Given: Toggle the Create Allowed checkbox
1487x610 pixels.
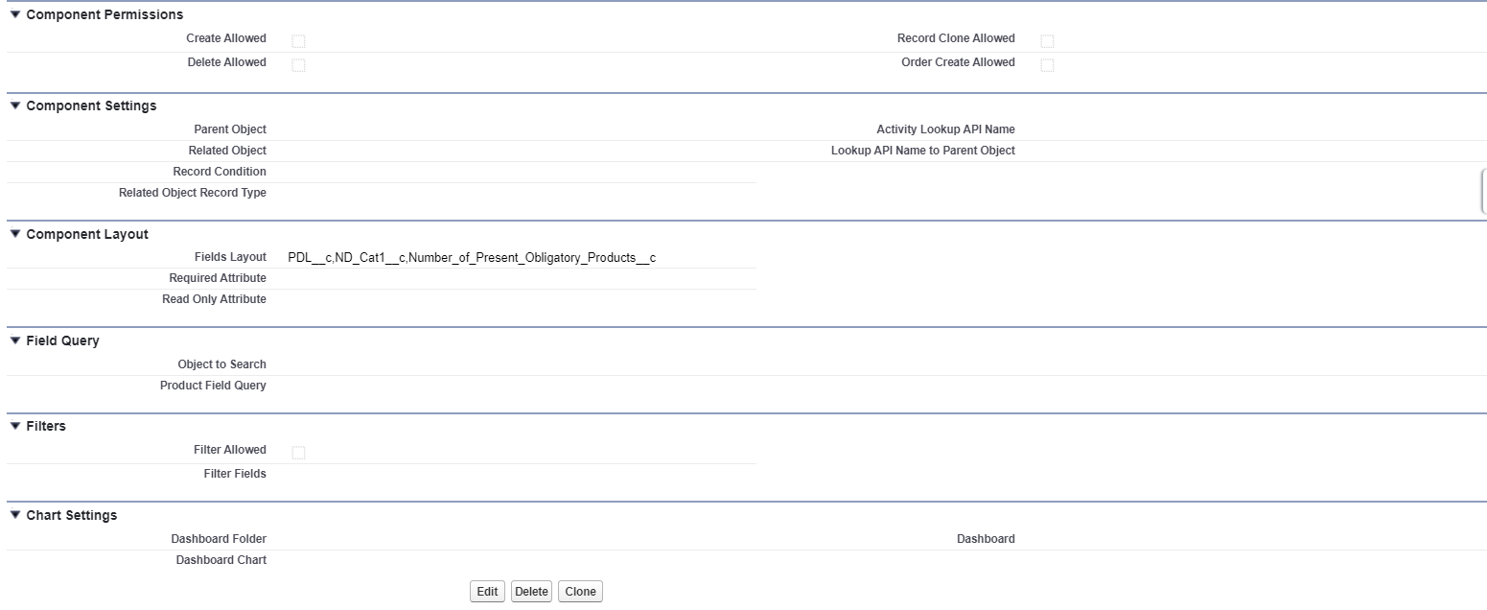Looking at the screenshot, I should tap(298, 41).
